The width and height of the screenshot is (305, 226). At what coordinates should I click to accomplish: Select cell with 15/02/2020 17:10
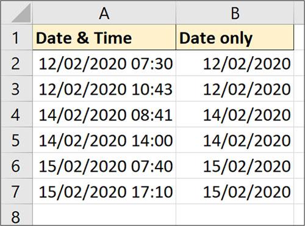tap(104, 191)
